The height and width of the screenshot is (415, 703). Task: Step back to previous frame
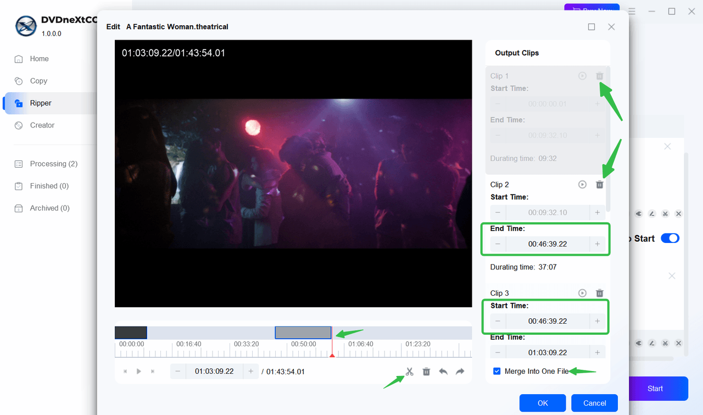pos(125,372)
